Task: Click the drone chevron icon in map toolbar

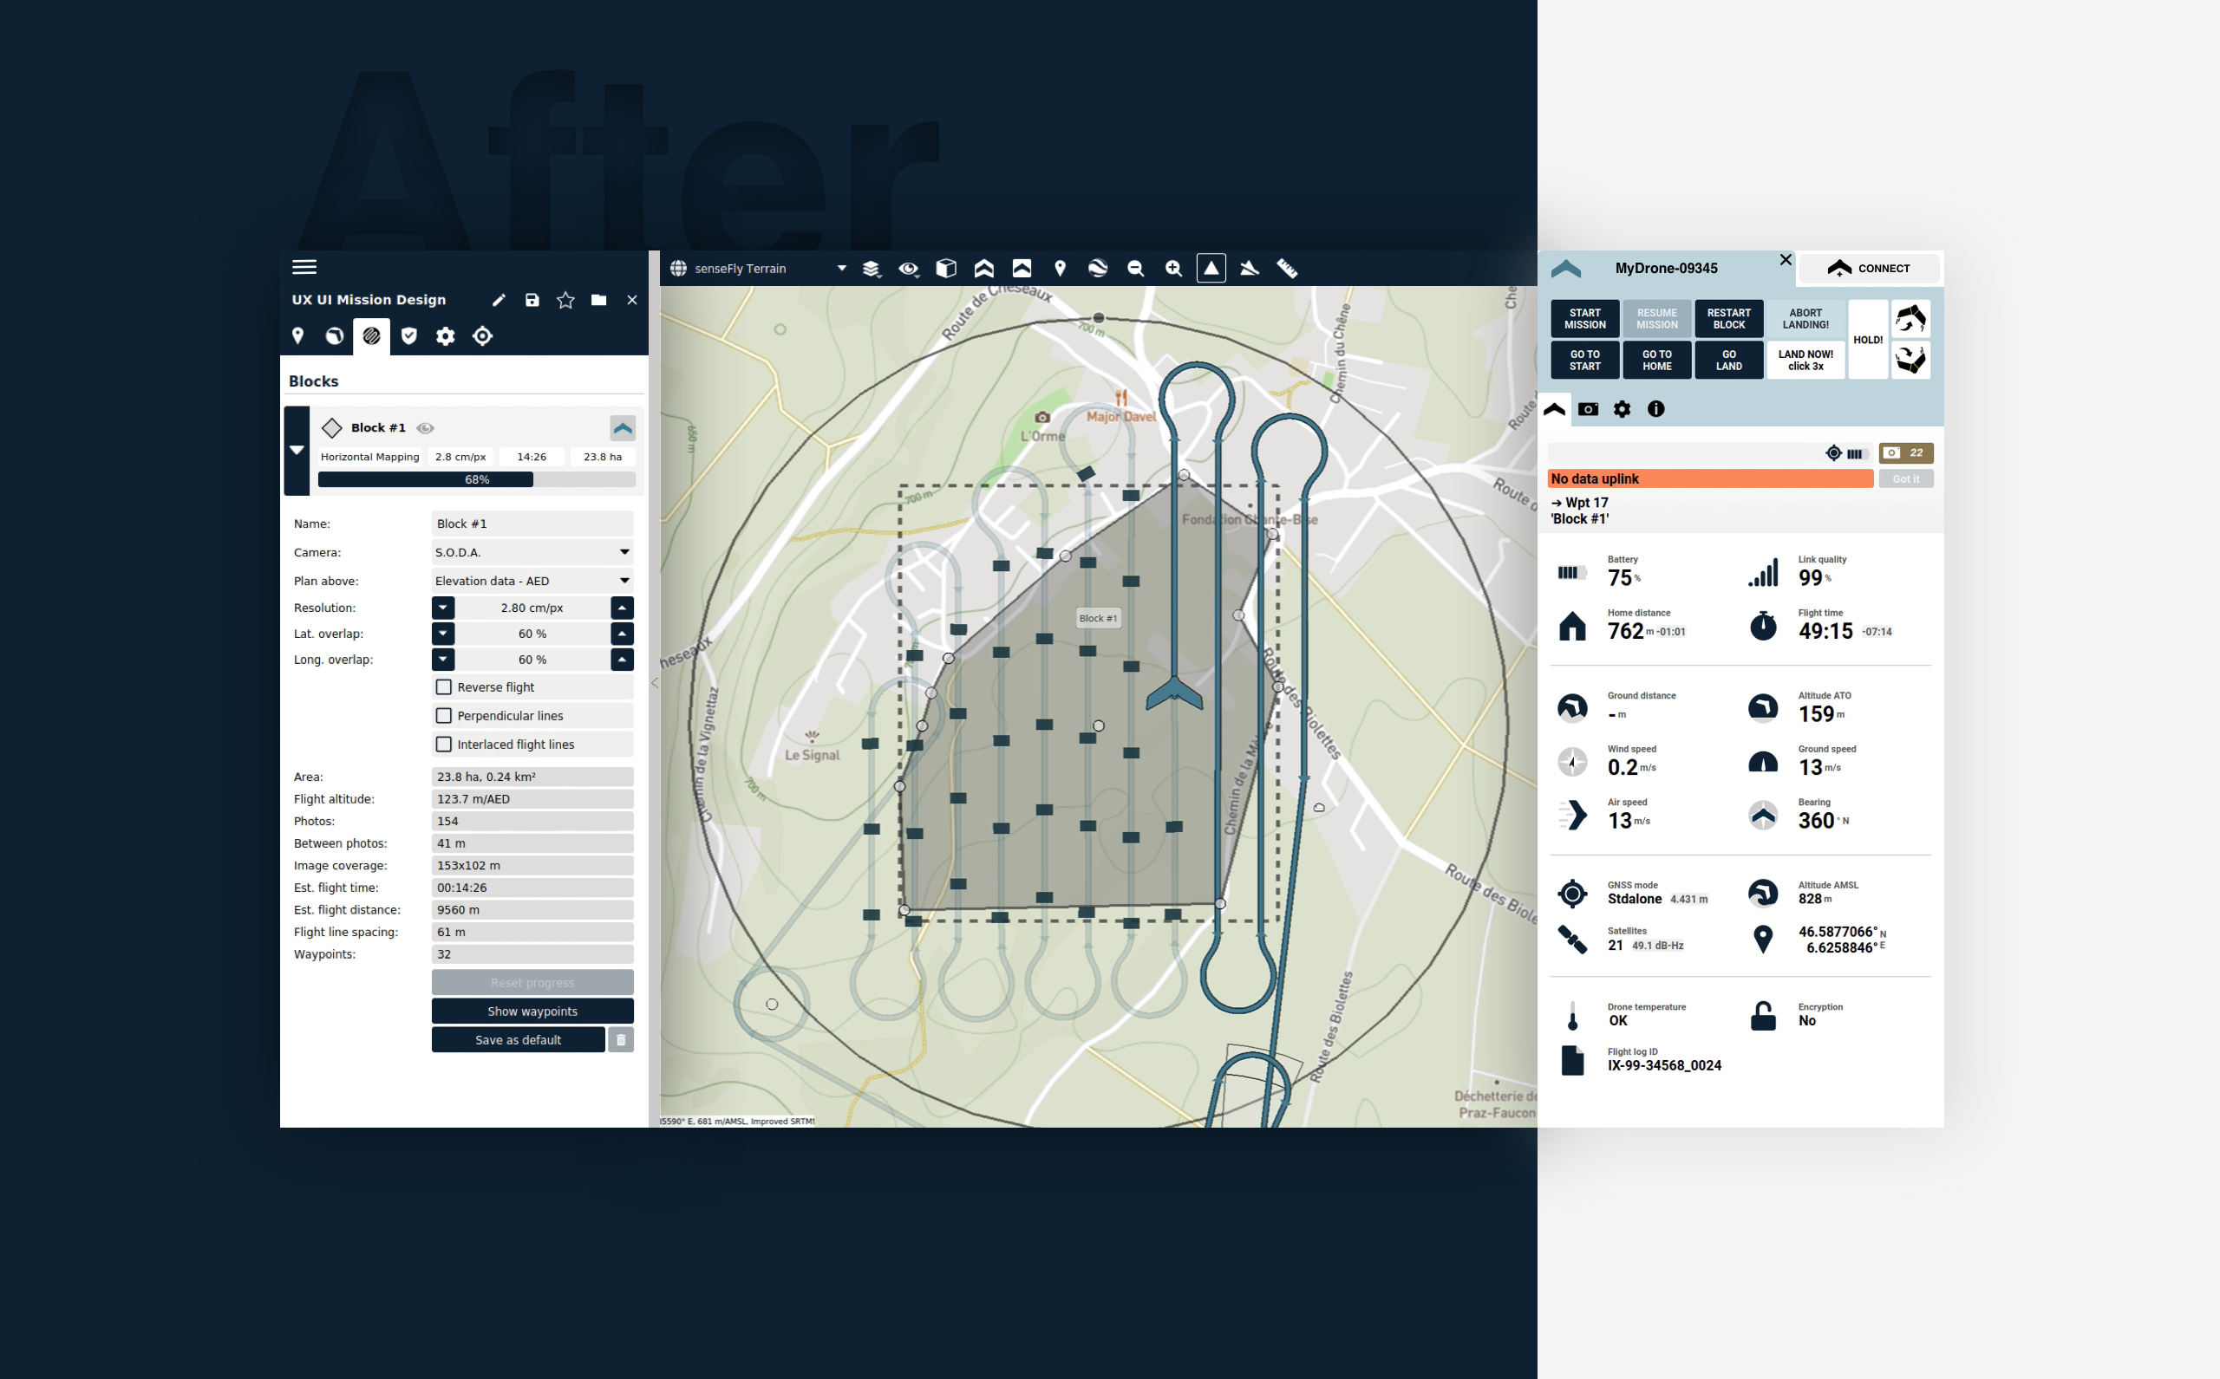Action: (x=983, y=268)
